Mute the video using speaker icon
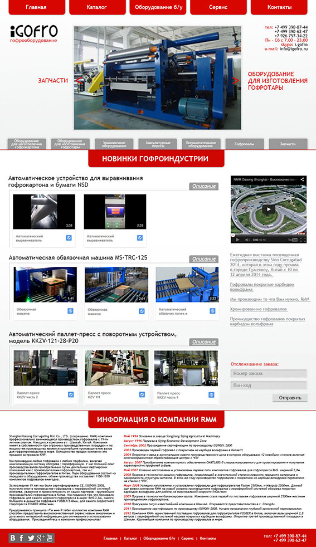The height and width of the screenshot is (547, 316). [x=247, y=240]
